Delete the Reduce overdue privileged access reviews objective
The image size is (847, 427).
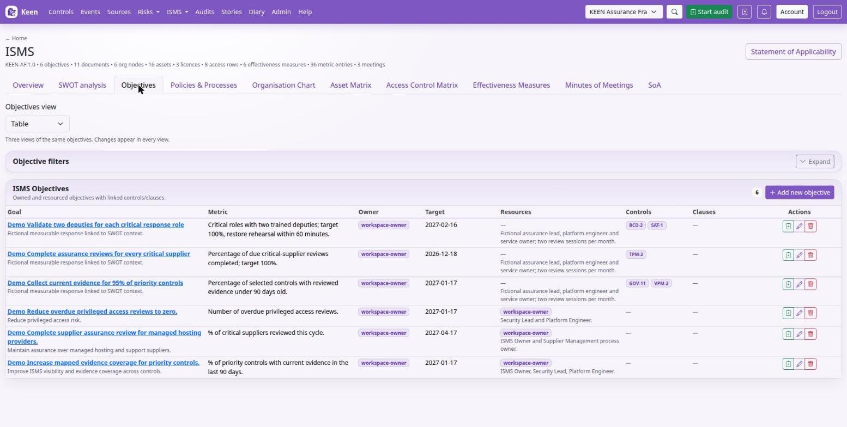pyautogui.click(x=810, y=313)
